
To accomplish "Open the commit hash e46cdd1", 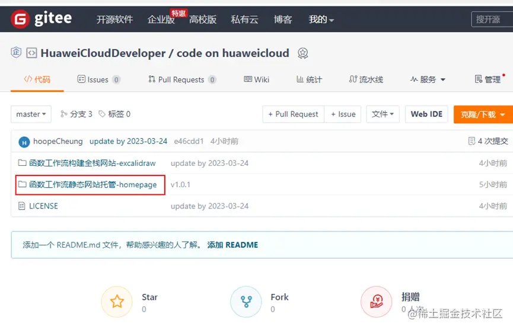I will coord(189,141).
